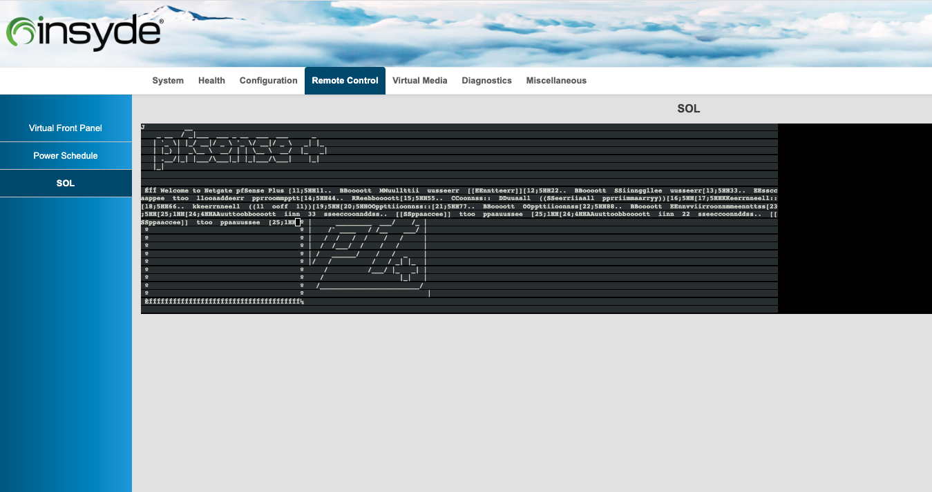This screenshot has height=492, width=932.
Task: Click the white terminal cursor block
Action: pyautogui.click(x=298, y=222)
